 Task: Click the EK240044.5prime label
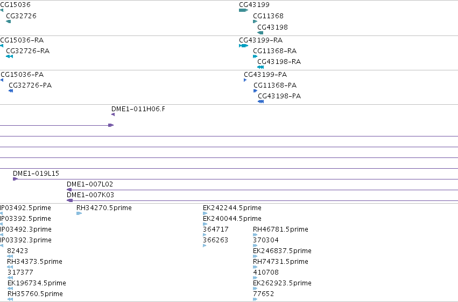click(232, 219)
